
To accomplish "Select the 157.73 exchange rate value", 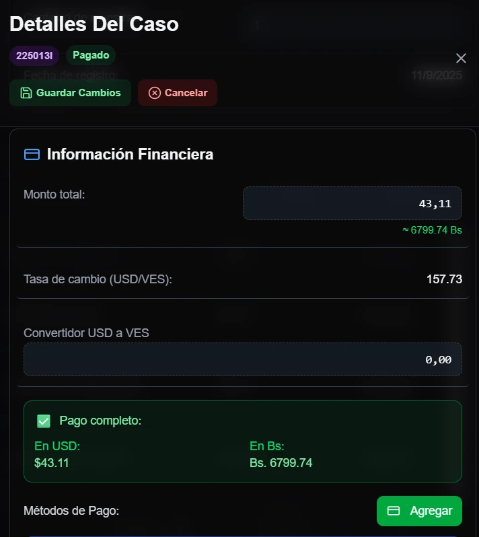I will click(x=444, y=279).
